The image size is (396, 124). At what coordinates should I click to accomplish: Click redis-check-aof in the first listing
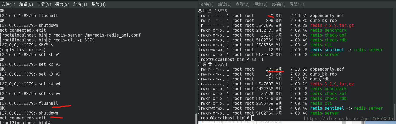tap(328, 35)
